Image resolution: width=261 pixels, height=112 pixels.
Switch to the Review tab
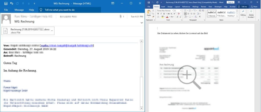coord(203,7)
